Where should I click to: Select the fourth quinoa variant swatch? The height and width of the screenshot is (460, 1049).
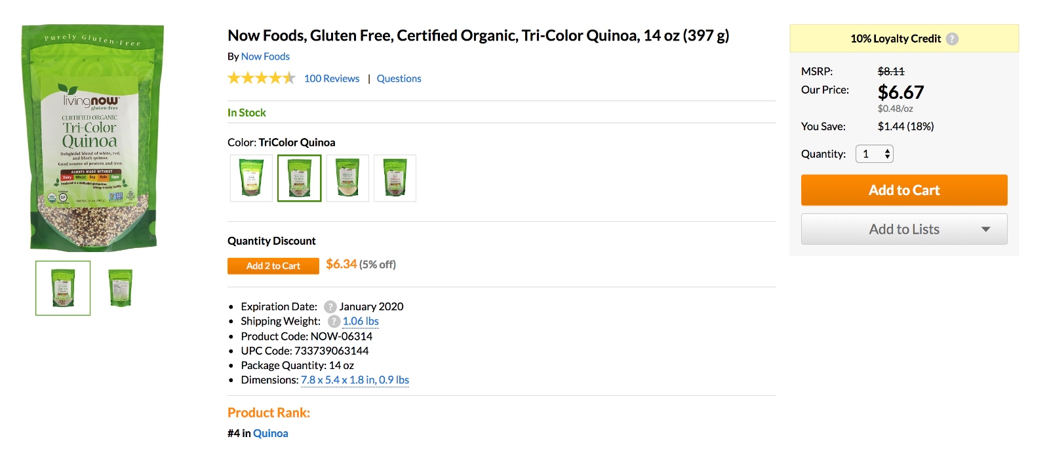pos(395,178)
